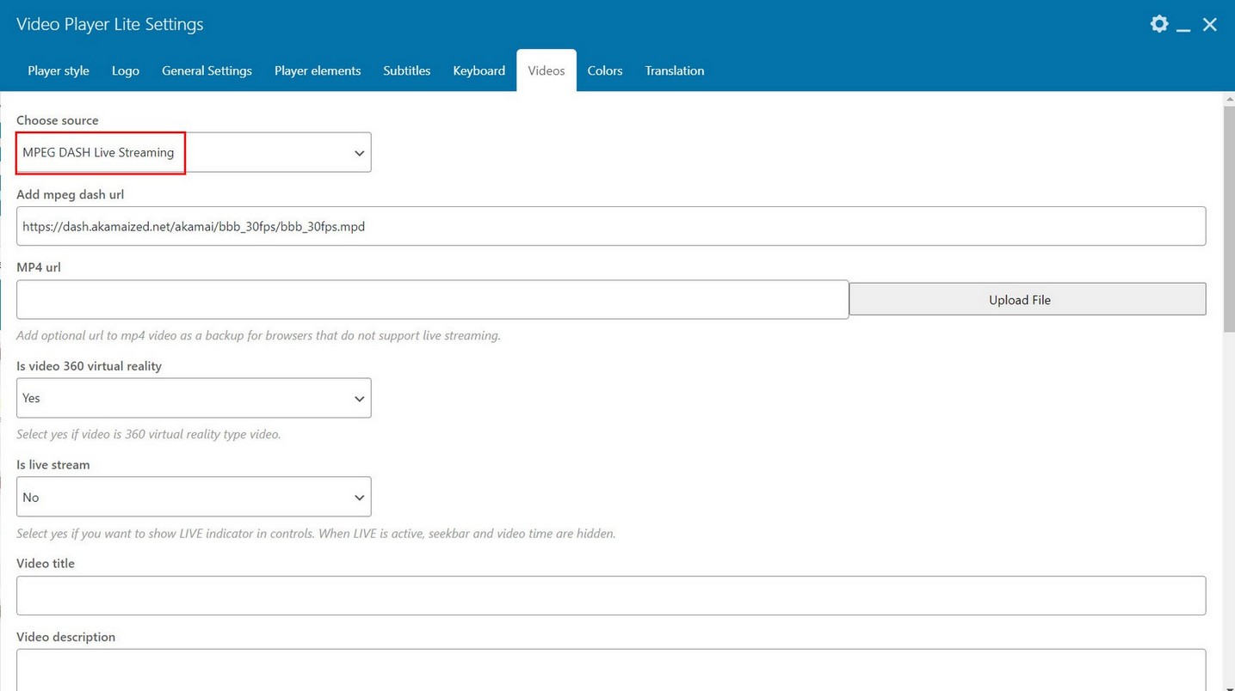Image resolution: width=1235 pixels, height=691 pixels.
Task: Go to the General Settings tab
Action: tap(207, 70)
